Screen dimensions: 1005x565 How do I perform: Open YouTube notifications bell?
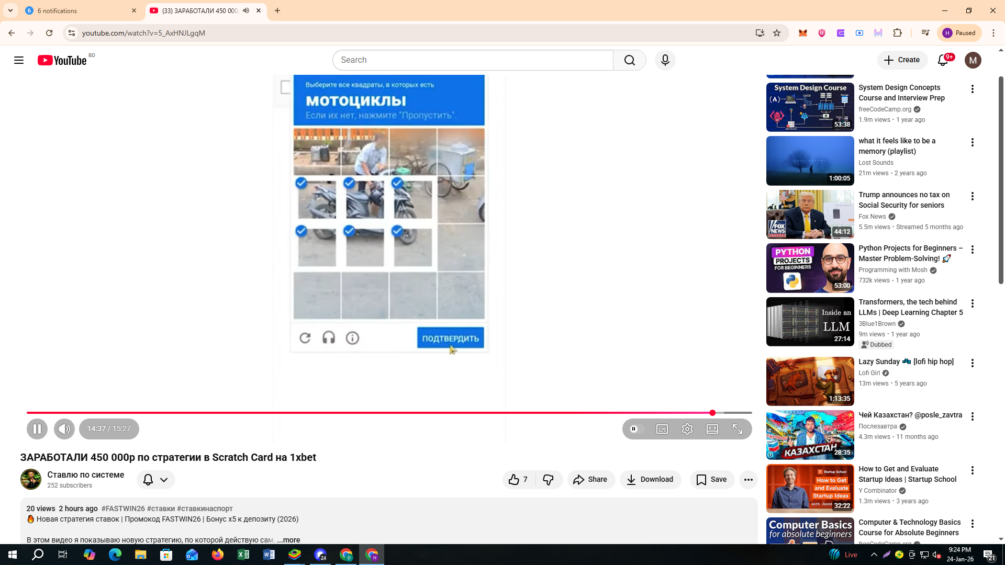point(943,60)
